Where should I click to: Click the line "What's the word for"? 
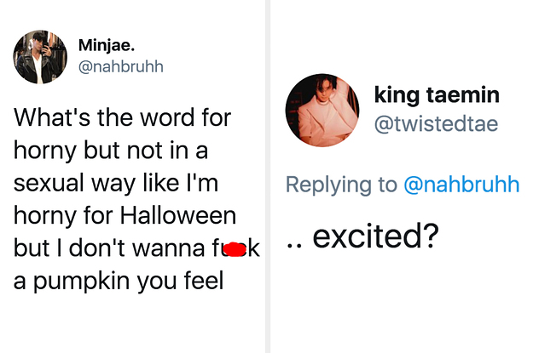122,117
